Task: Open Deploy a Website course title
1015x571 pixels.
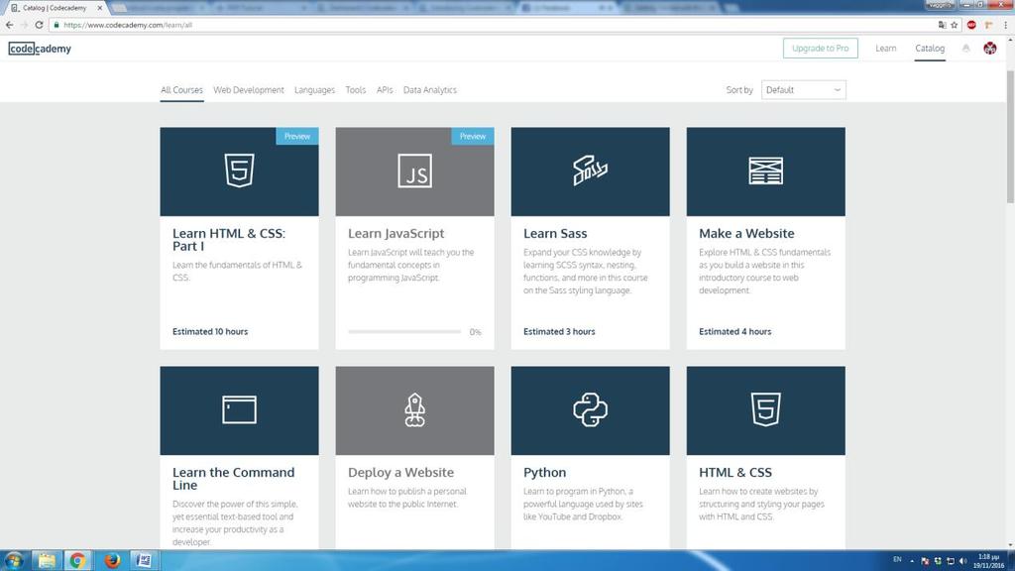Action: [400, 472]
